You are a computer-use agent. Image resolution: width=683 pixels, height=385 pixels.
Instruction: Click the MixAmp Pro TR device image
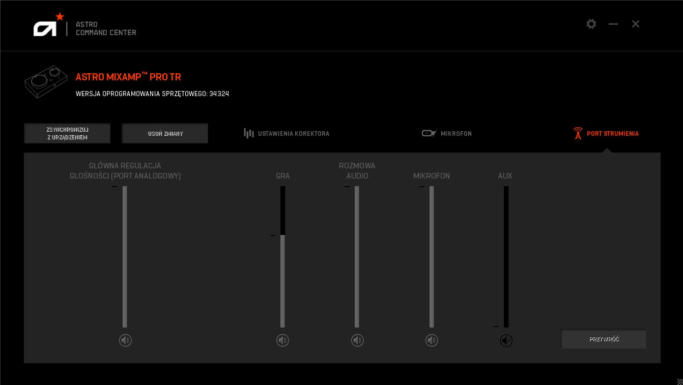[x=45, y=82]
